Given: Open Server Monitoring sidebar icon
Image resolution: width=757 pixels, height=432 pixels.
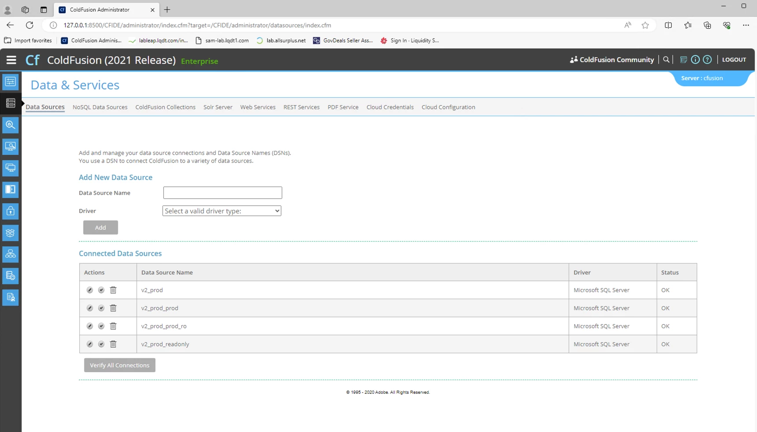Looking at the screenshot, I should [11, 146].
